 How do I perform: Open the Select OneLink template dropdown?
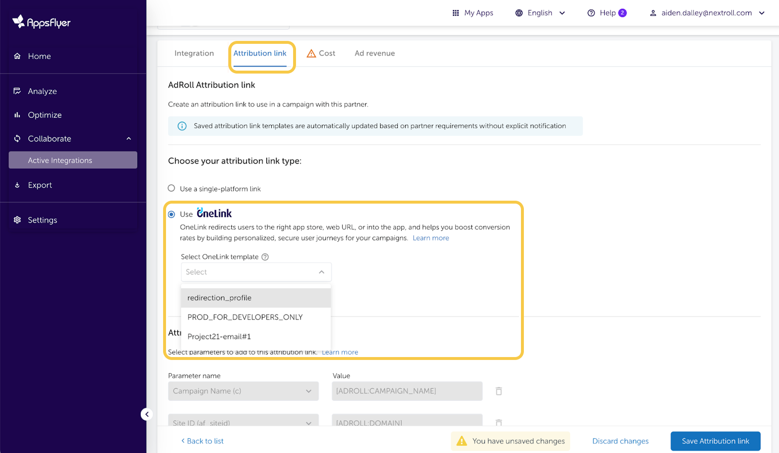256,272
